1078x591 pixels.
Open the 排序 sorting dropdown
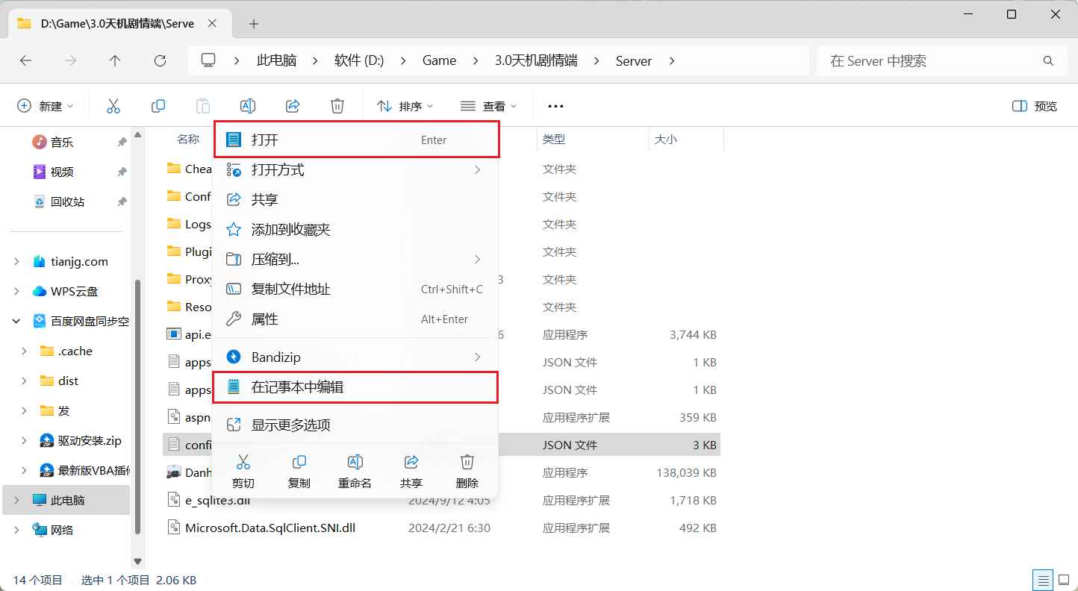pyautogui.click(x=405, y=106)
